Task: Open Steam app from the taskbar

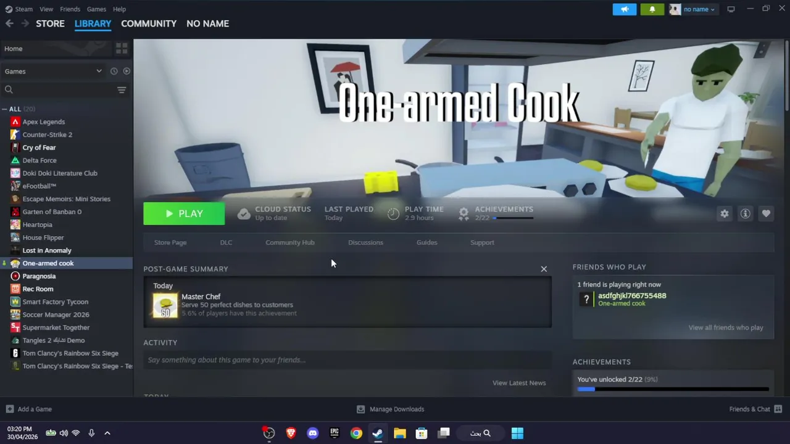Action: point(378,433)
